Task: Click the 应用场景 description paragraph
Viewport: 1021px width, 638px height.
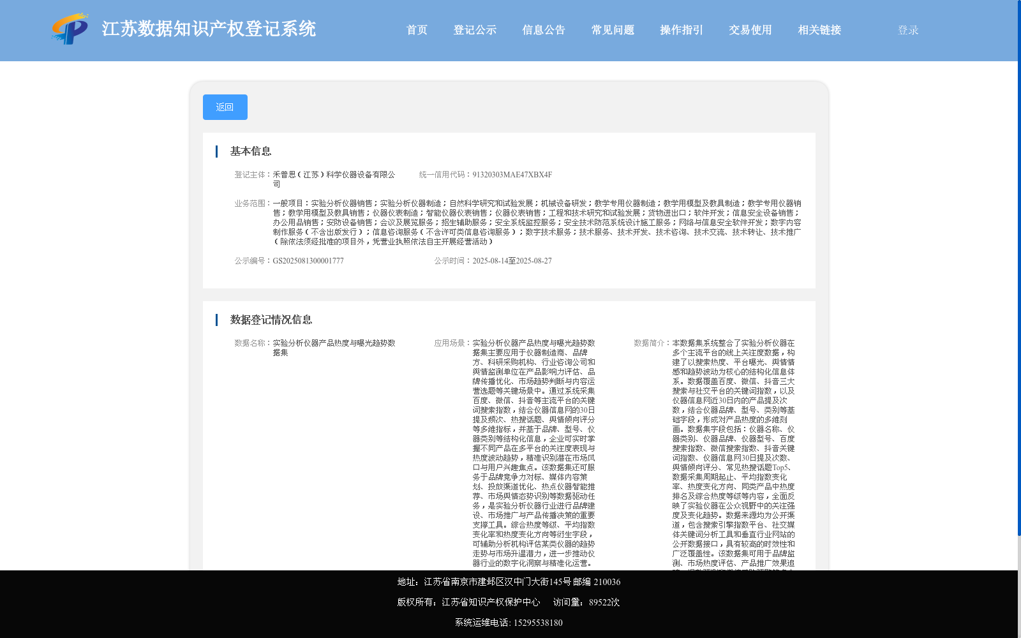Action: (x=533, y=453)
